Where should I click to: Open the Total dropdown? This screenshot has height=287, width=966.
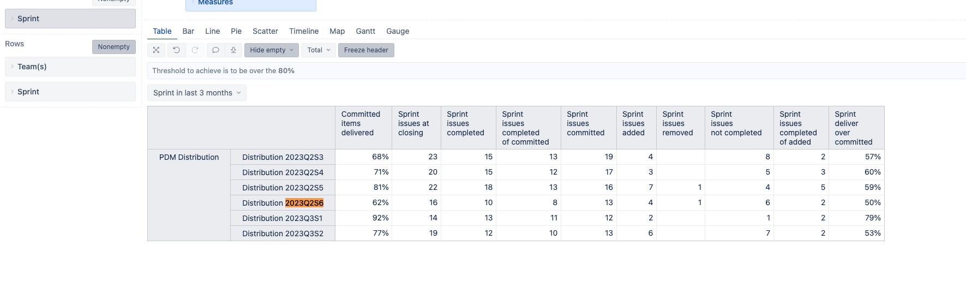click(319, 50)
